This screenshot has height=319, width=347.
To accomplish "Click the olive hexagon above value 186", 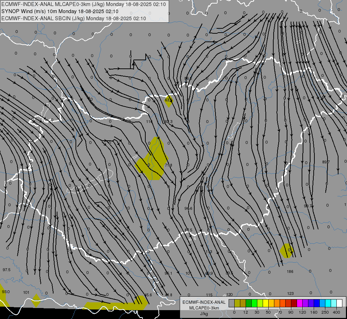I will (287, 251).
